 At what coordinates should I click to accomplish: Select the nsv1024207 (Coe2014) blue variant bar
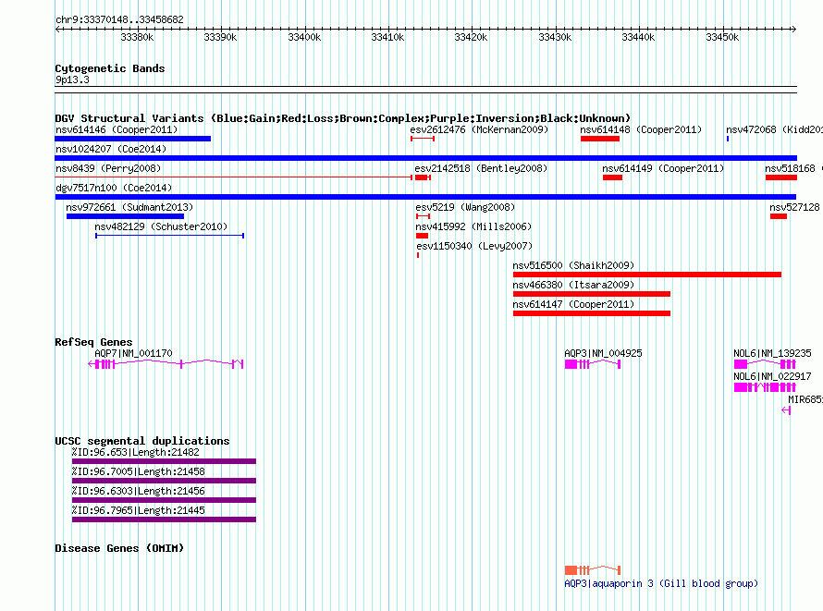pos(425,158)
